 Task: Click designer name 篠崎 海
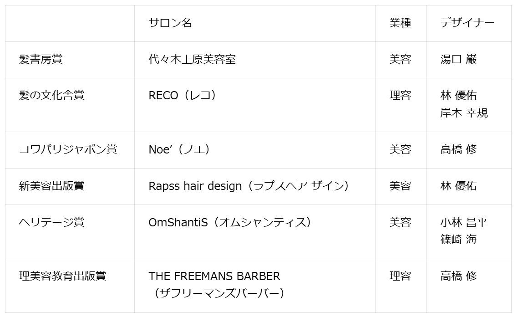pos(458,239)
